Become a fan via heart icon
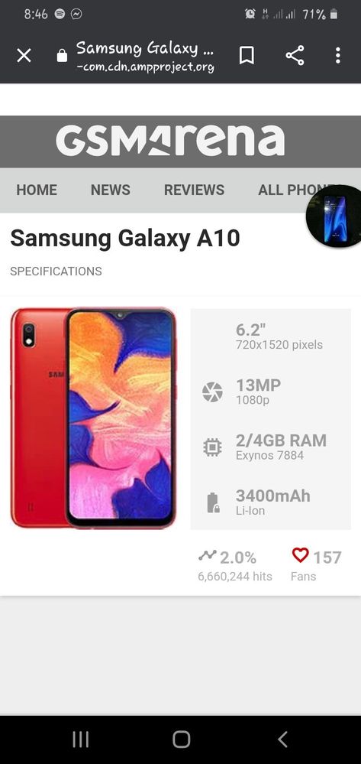 click(x=300, y=554)
